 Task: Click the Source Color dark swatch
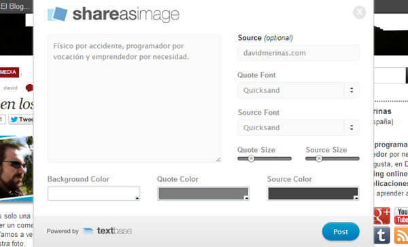[x=313, y=193]
